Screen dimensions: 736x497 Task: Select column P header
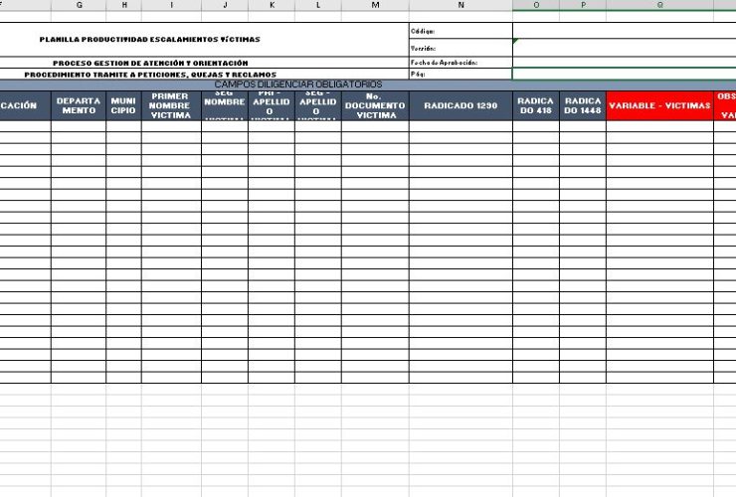583,5
